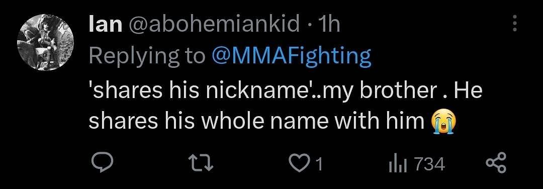543x189 pixels.
Task: Share the tweet via share icon
Action: click(x=496, y=163)
